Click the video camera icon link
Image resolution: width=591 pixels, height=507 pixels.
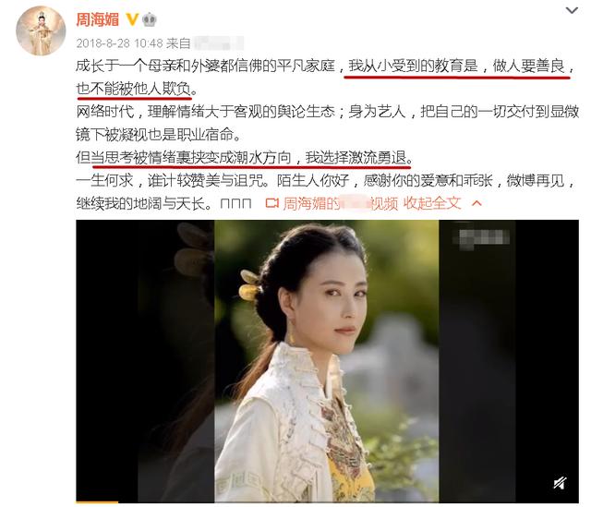[271, 203]
